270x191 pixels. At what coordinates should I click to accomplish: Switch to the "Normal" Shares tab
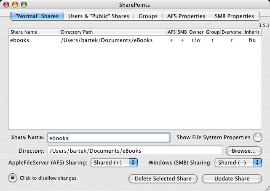tap(37, 16)
